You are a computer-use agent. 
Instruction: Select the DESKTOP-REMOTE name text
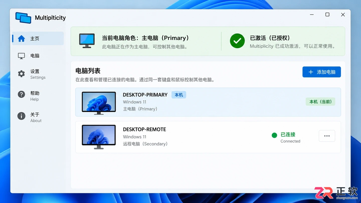pos(144,129)
